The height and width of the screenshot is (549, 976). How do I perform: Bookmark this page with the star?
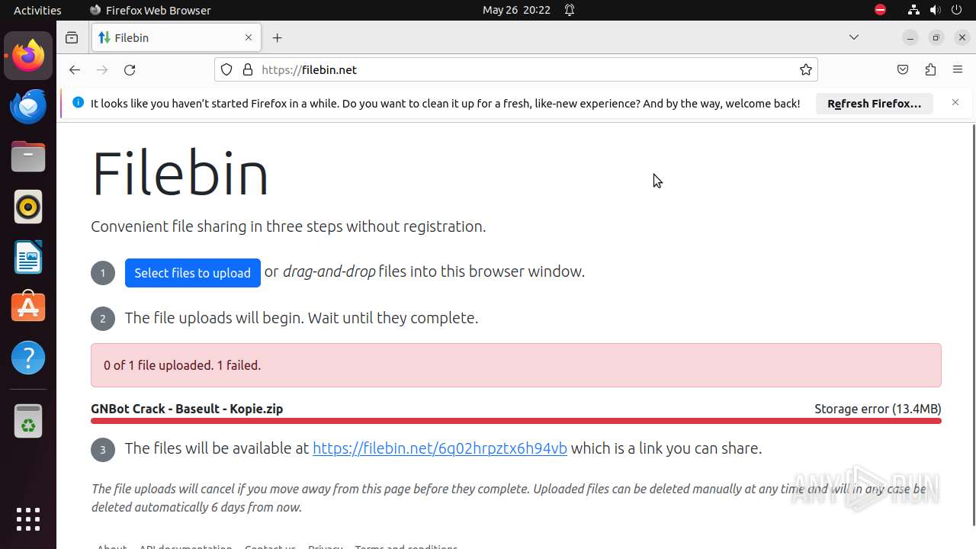click(806, 69)
